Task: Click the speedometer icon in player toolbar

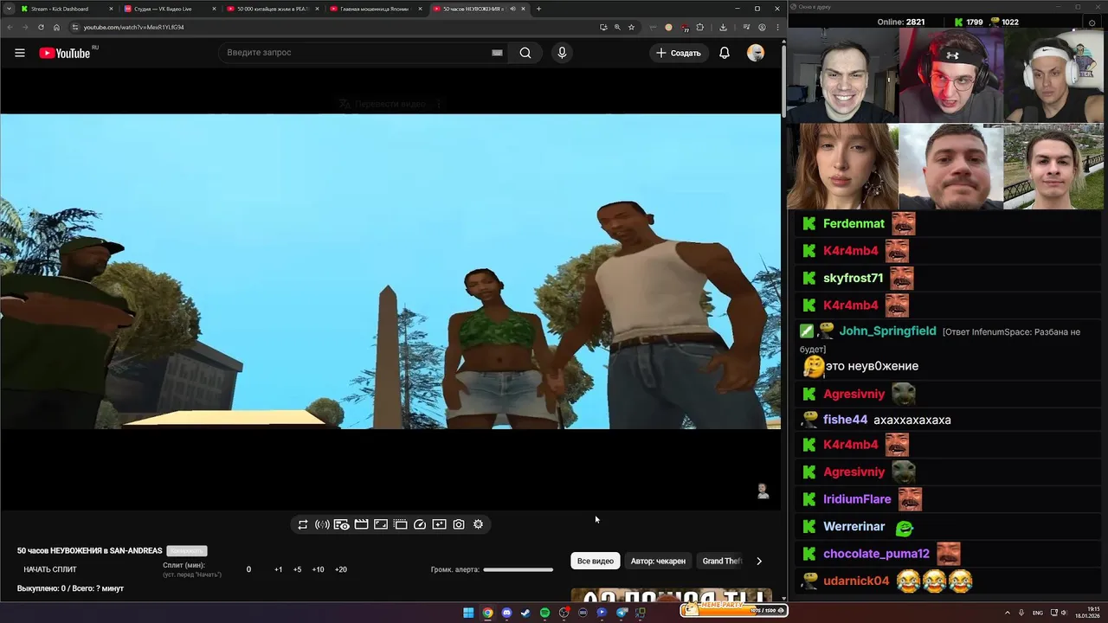Action: click(420, 524)
